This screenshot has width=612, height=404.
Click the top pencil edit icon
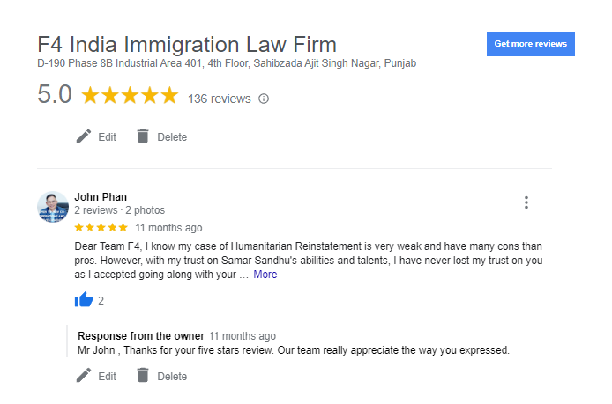tap(84, 136)
